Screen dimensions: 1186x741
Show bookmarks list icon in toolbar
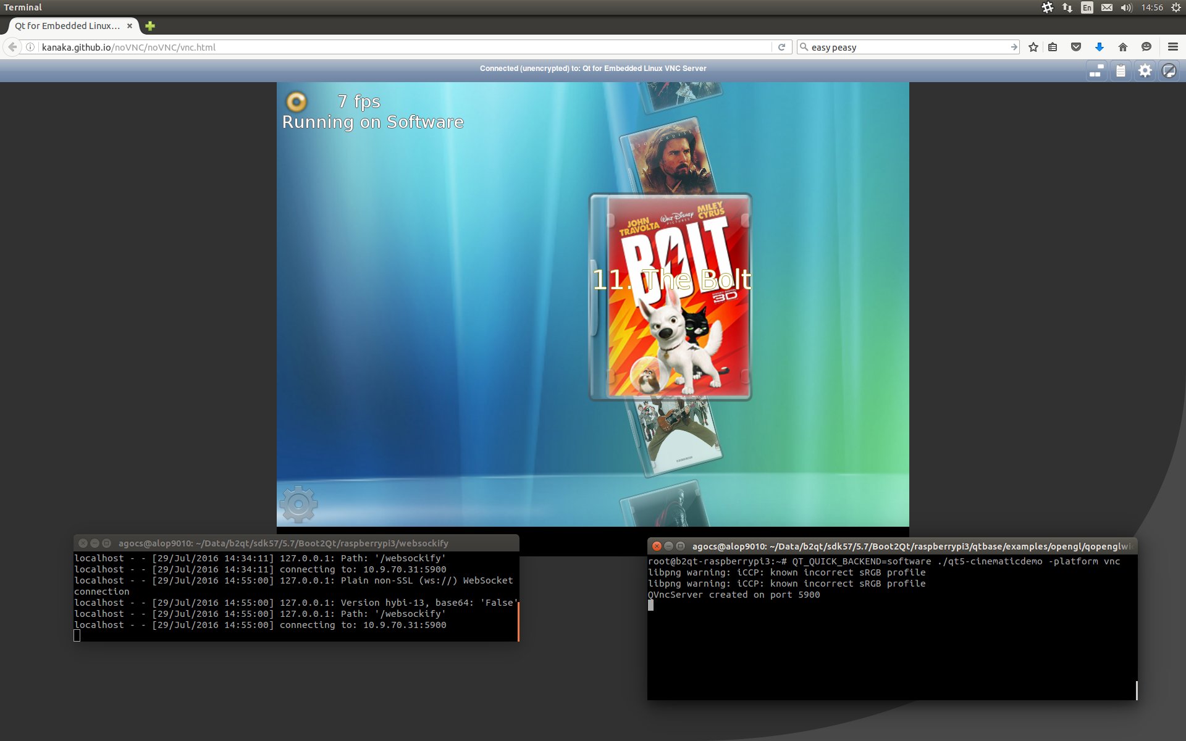[x=1053, y=47]
